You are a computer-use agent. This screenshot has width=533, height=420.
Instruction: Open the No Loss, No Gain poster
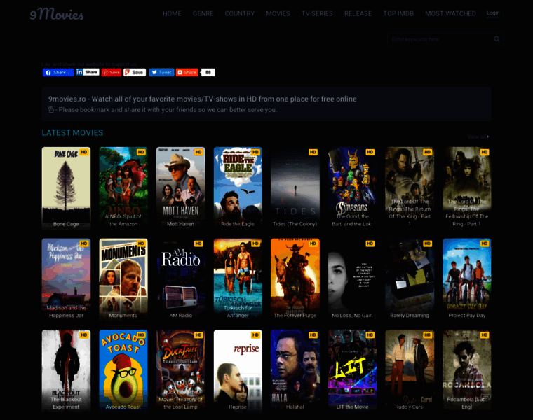coord(352,279)
